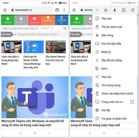The width and height of the screenshot is (139, 138).
Task: Open Word table centering article thumbnail, left screenshot
Action: (12, 47)
